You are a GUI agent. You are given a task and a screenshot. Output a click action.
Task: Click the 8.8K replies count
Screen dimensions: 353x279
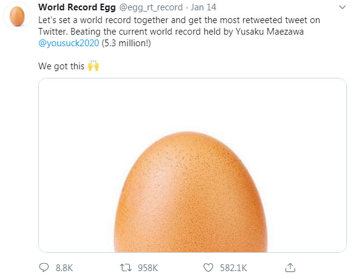[64, 268]
